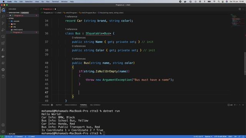Click the UTF-8 with BOM encoding selector
The height and width of the screenshot is (138, 246).
point(220,136)
